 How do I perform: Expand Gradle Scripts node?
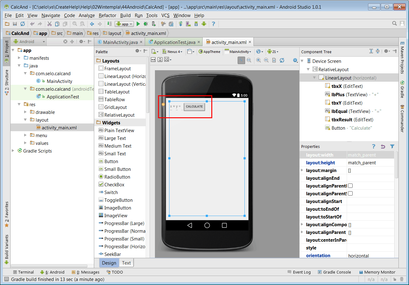point(13,151)
